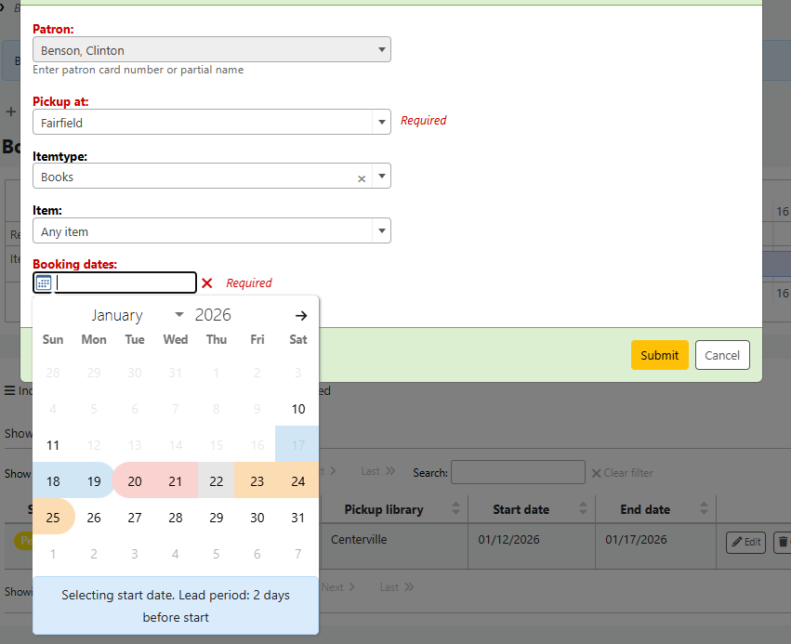
Task: Click the calendar icon beside Booking dates
Action: tap(43, 283)
